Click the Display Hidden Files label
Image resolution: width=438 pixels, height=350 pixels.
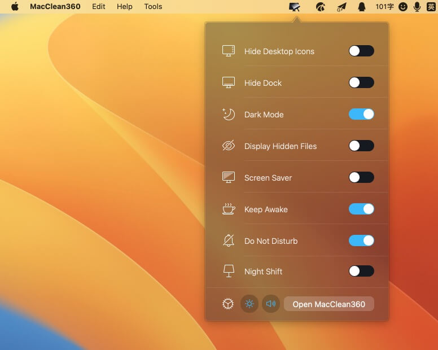pos(281,146)
